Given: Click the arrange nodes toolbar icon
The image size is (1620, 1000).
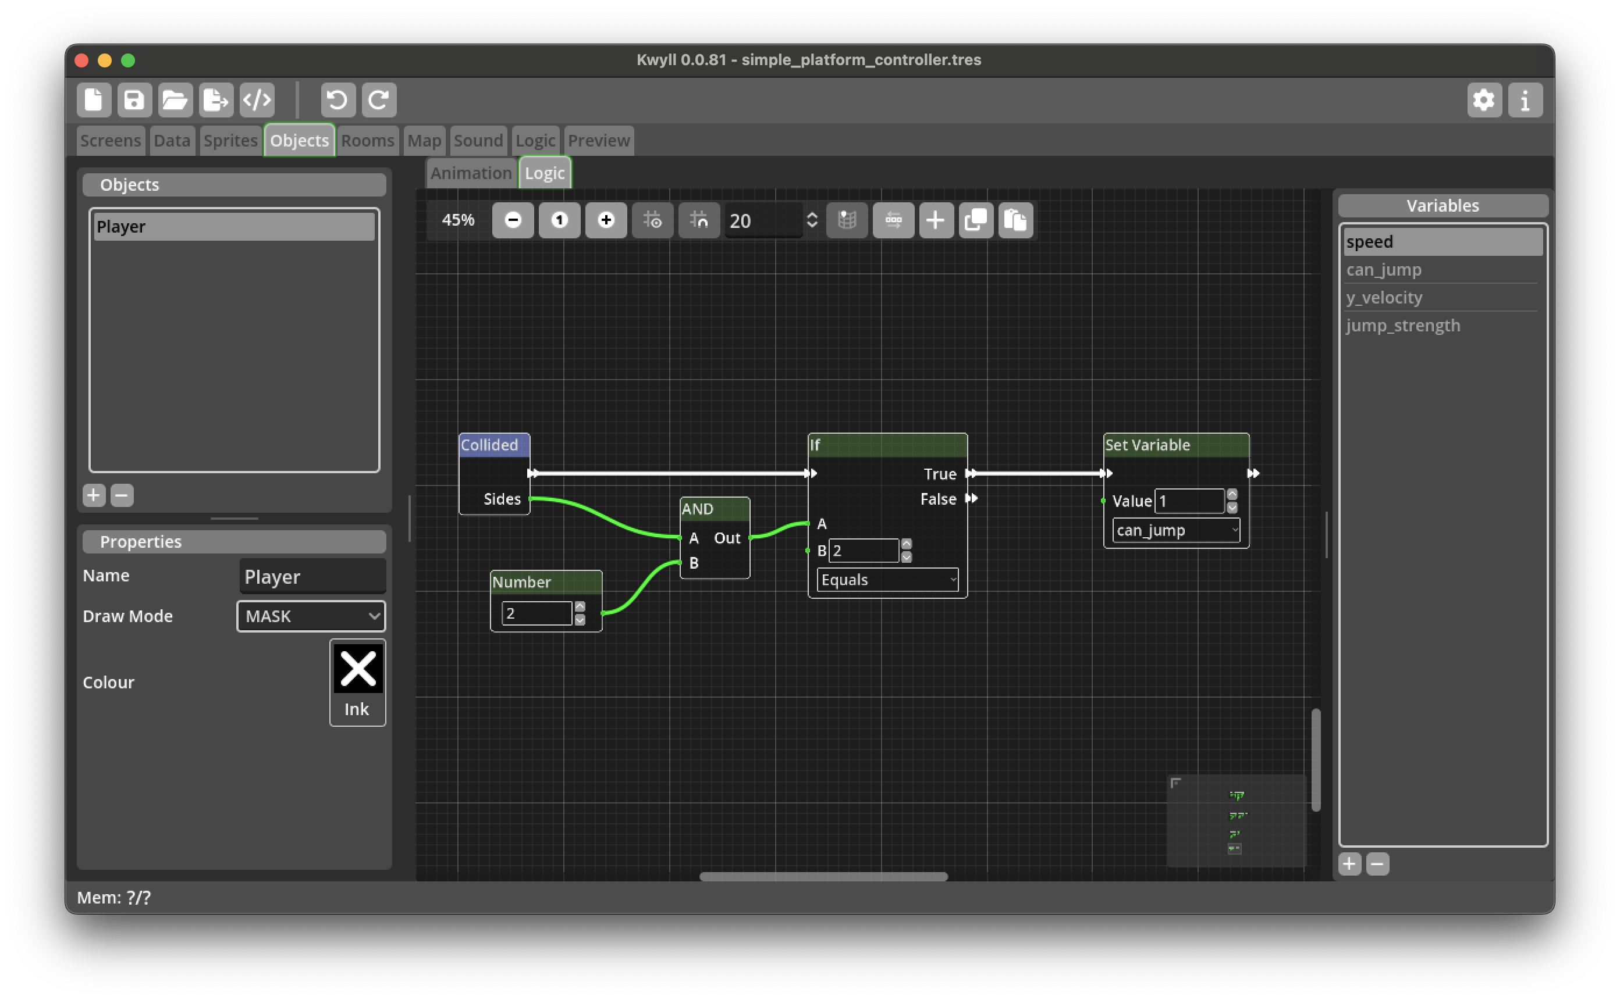Looking at the screenshot, I should (893, 220).
